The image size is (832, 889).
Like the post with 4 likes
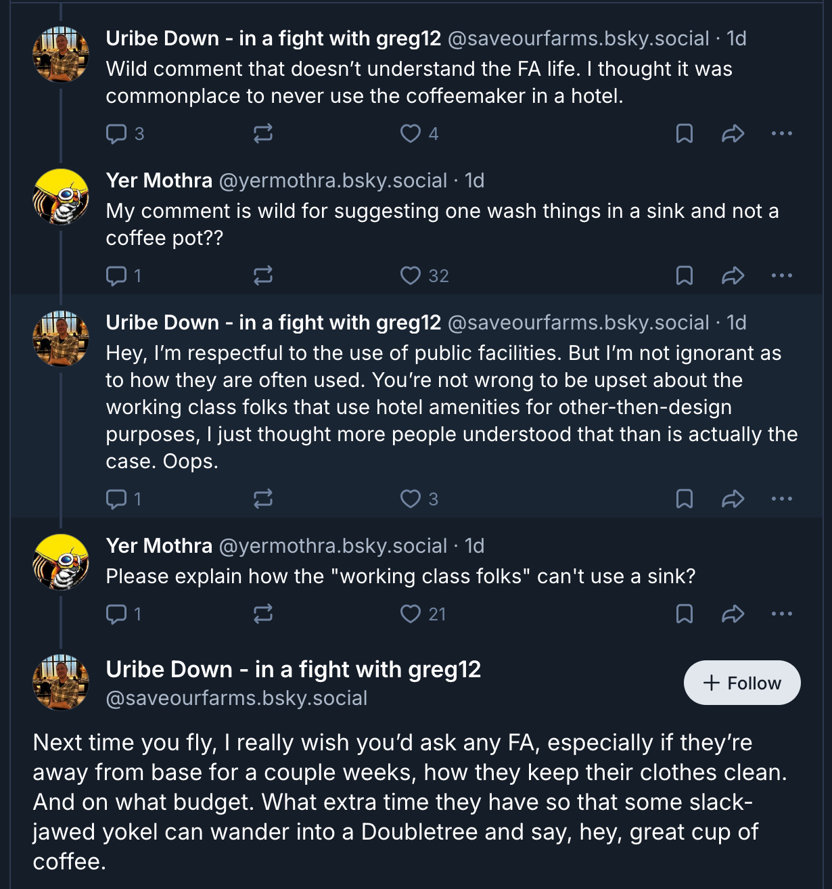point(411,133)
